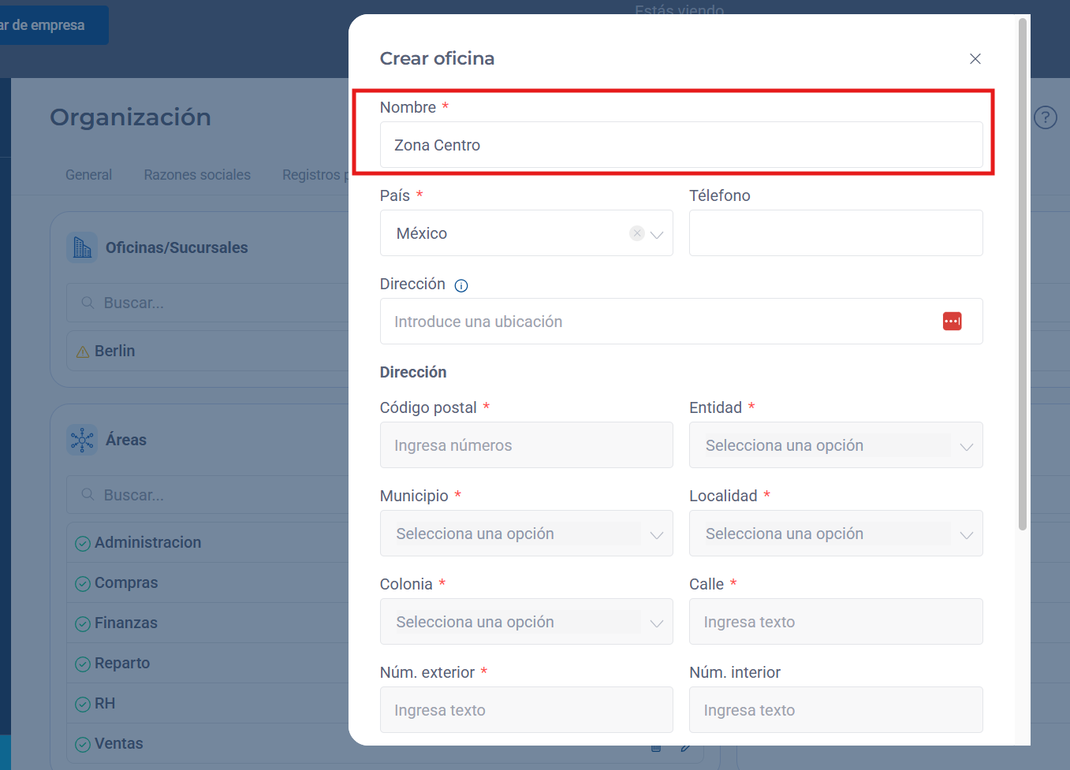Click the search icon in Áreas Buscar field
The width and height of the screenshot is (1070, 770).
(88, 495)
